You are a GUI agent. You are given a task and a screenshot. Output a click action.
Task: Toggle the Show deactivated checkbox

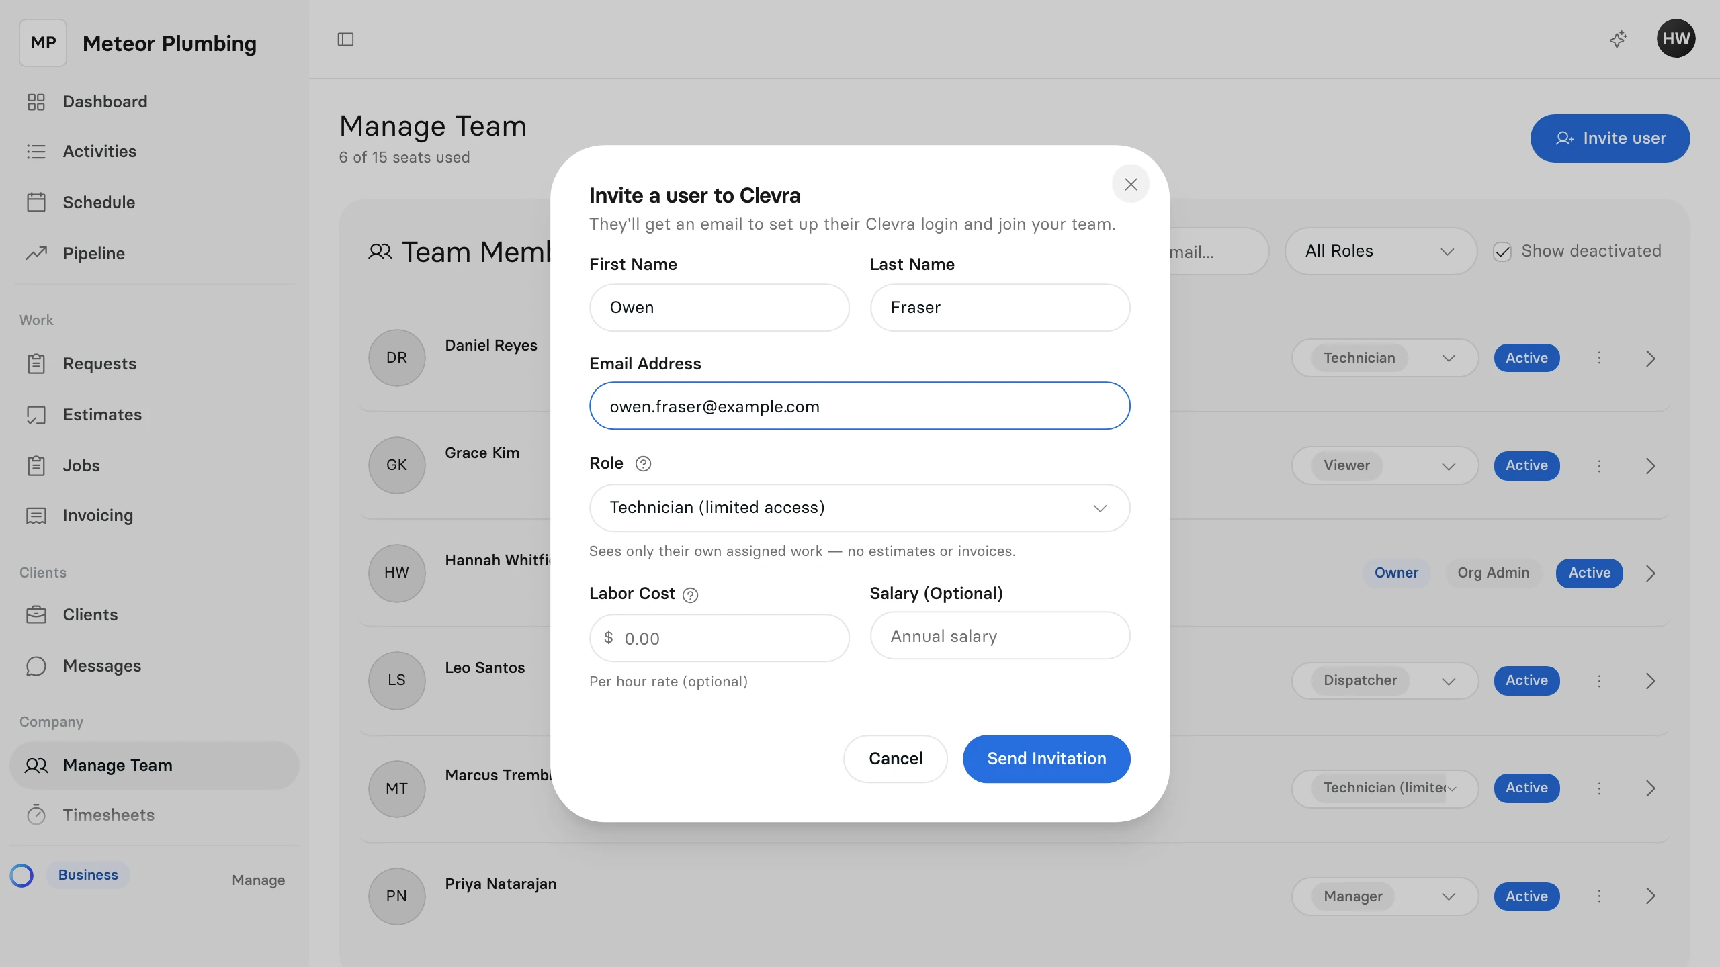(1502, 252)
